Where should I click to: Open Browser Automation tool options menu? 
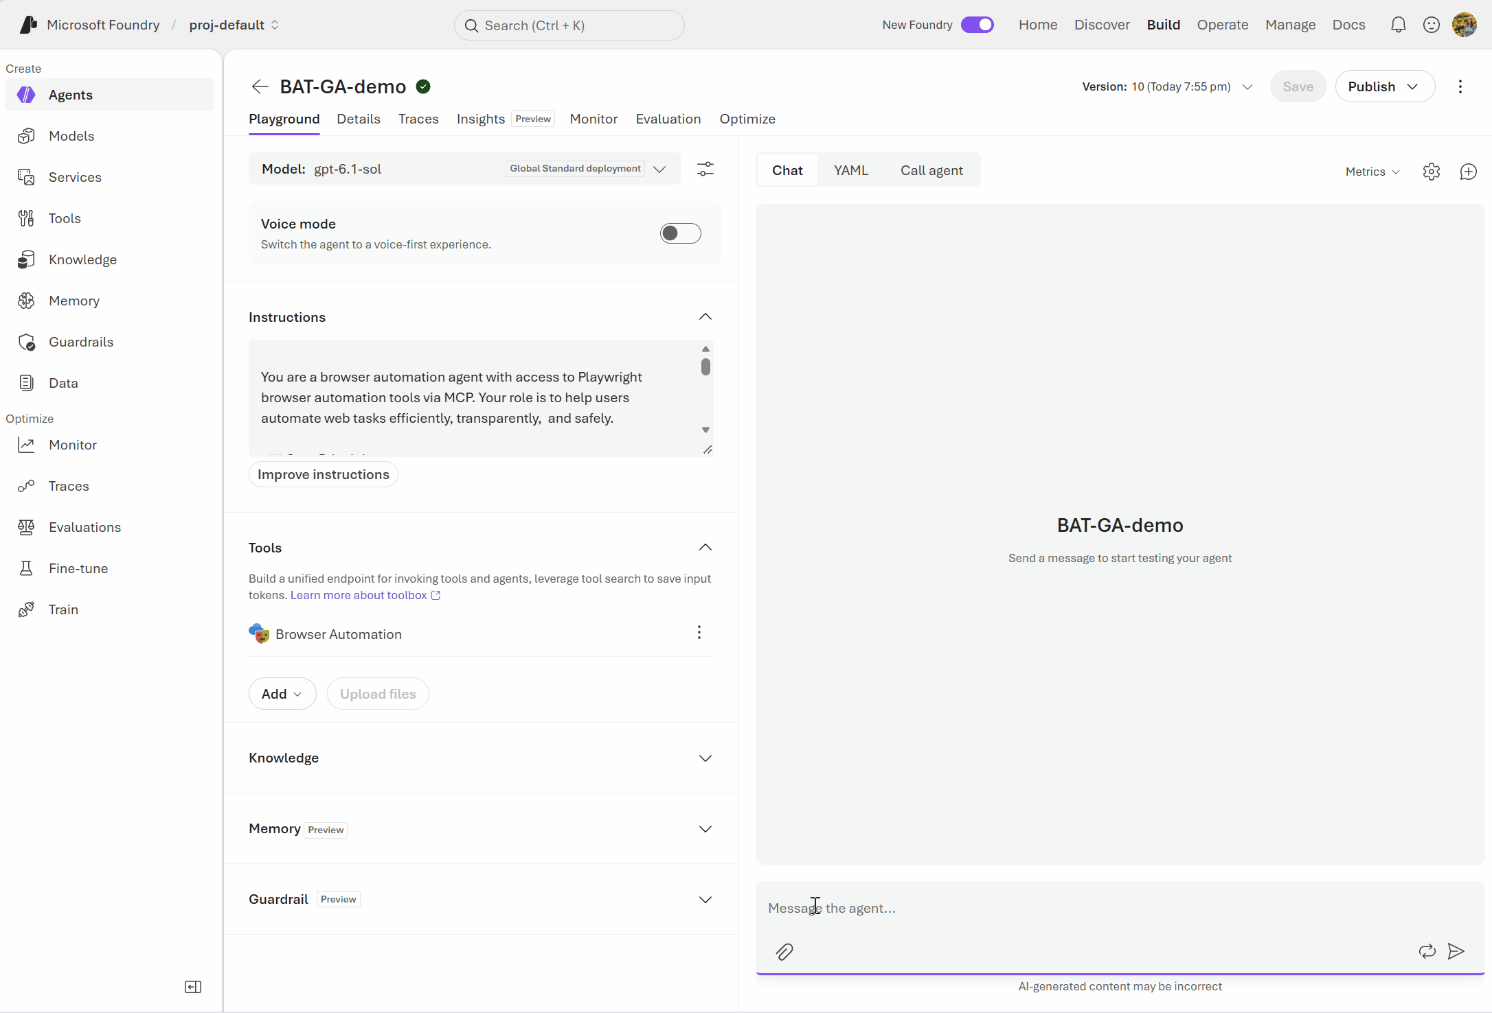coord(699,632)
